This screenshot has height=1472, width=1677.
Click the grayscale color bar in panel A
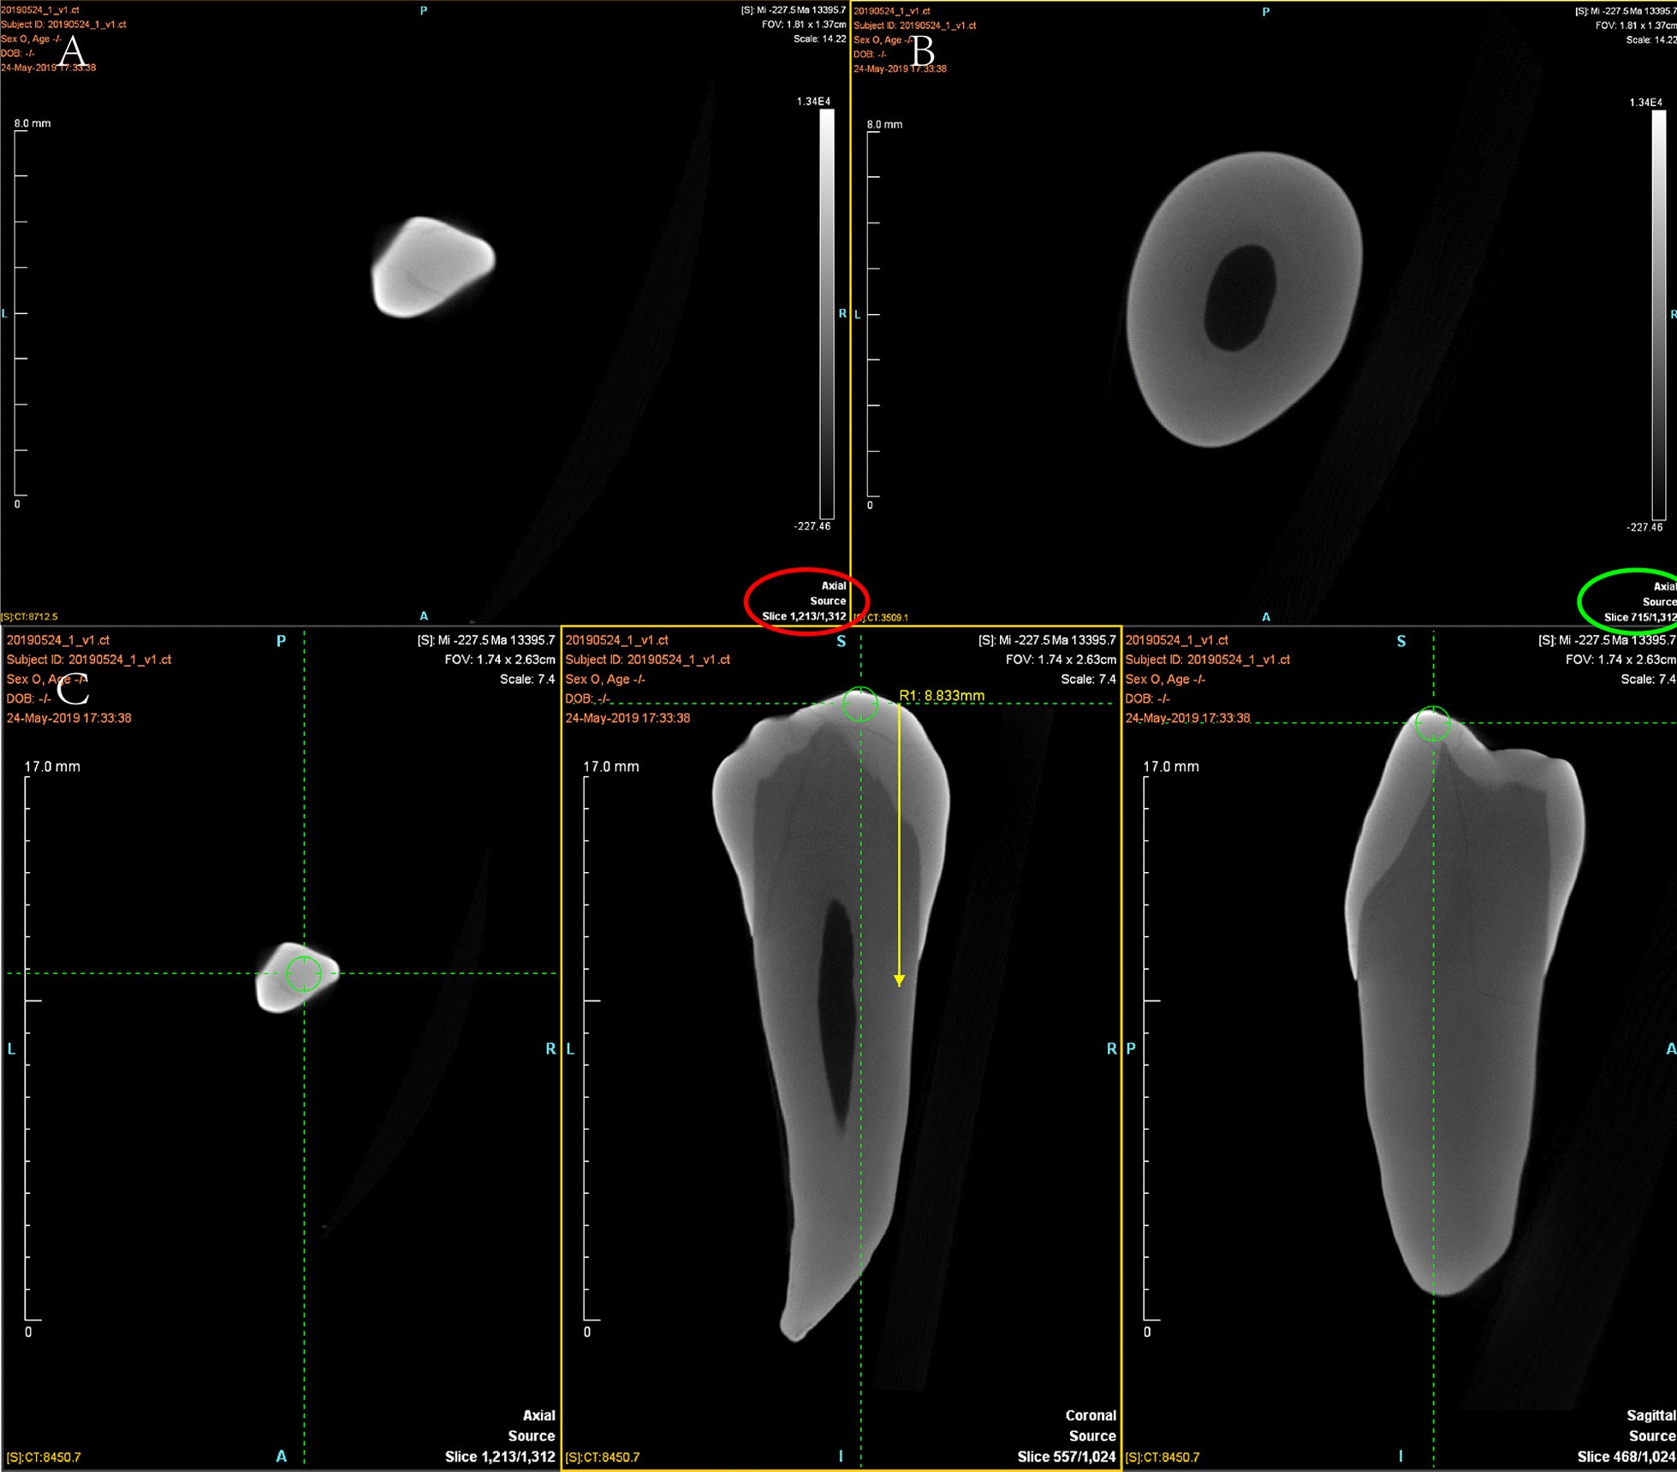coord(827,313)
